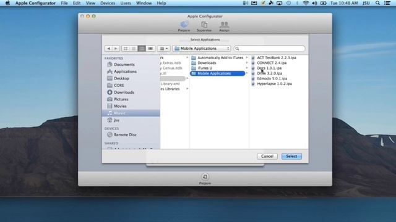Open the Users menu

tap(126, 3)
